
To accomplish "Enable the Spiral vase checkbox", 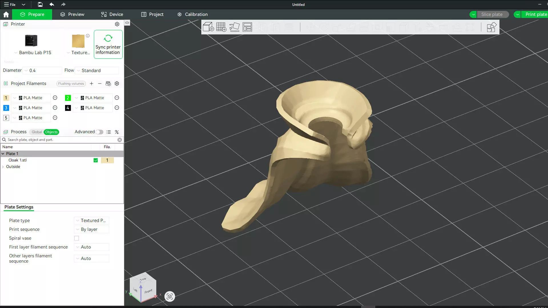I will pos(76,238).
